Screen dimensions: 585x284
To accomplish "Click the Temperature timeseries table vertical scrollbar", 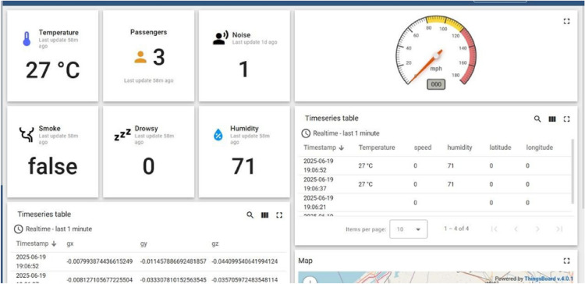I will tap(573, 172).
